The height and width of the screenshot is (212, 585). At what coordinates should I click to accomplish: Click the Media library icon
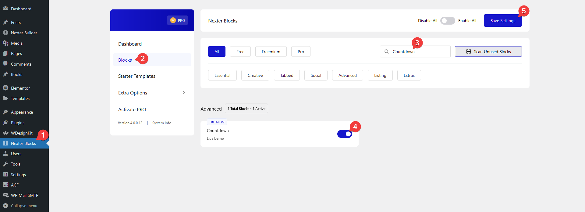pos(5,43)
